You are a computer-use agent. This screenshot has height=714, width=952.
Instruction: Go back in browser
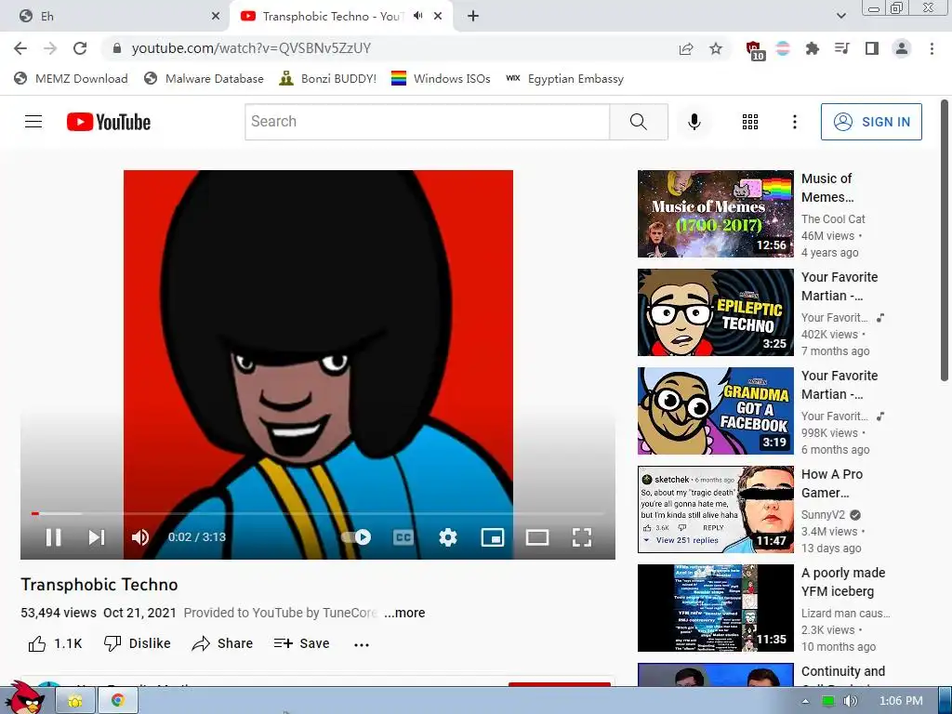tap(20, 48)
